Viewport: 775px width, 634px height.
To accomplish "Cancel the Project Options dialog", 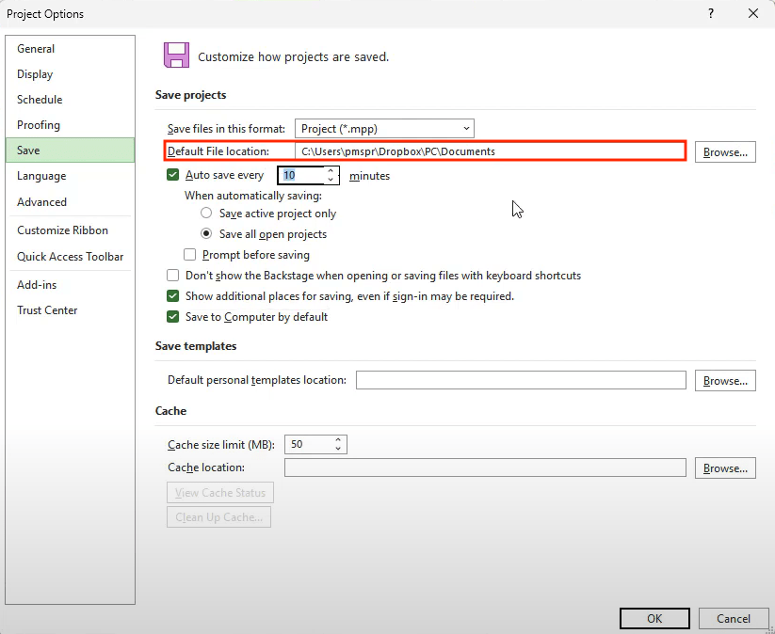I will [733, 618].
